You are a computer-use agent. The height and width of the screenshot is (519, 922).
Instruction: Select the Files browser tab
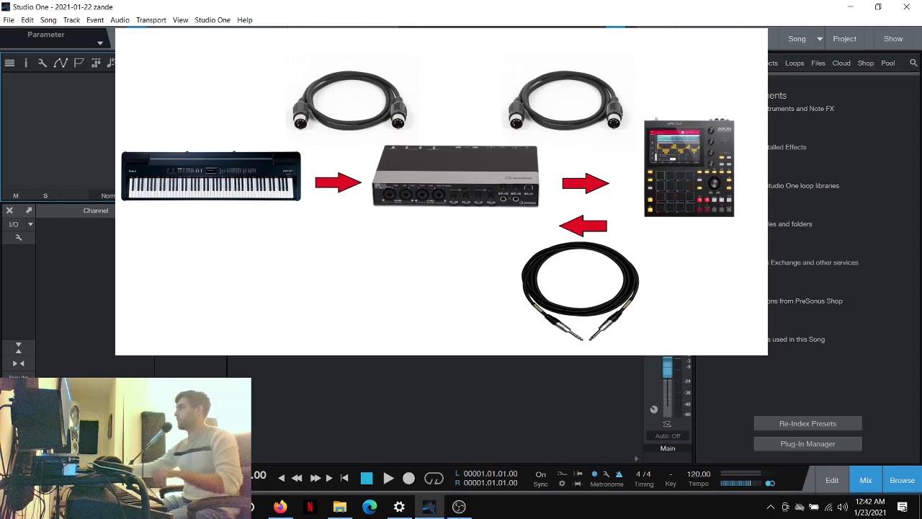point(818,63)
